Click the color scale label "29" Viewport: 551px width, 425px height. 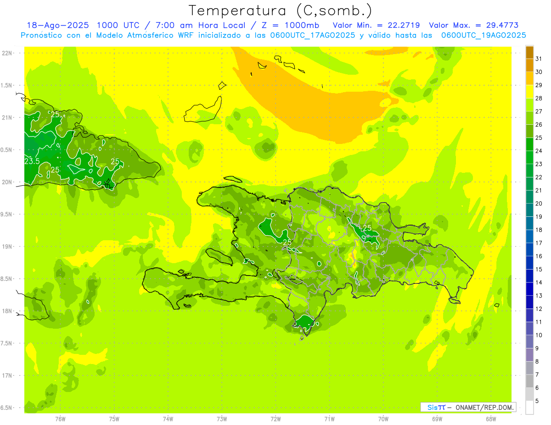coord(539,85)
